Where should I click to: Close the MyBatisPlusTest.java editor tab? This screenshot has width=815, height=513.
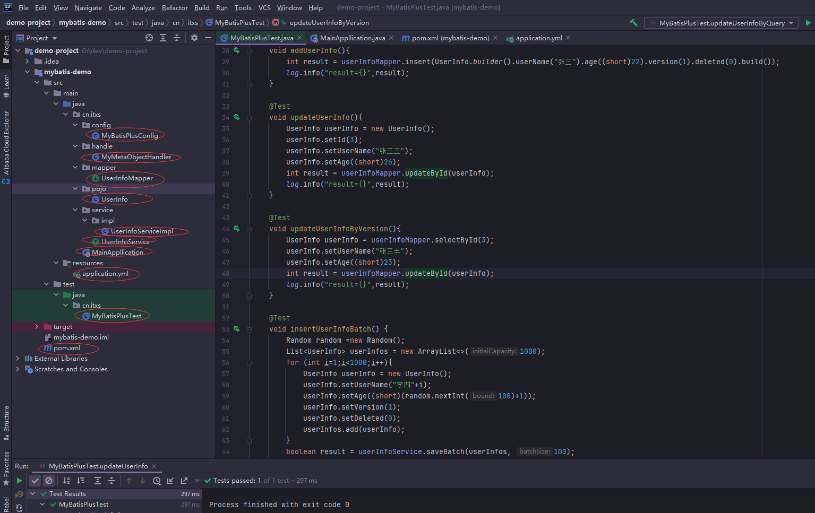[x=299, y=38]
